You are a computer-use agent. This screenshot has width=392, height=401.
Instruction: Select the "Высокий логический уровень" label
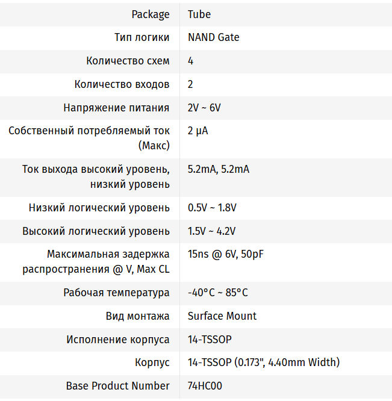[x=96, y=231]
